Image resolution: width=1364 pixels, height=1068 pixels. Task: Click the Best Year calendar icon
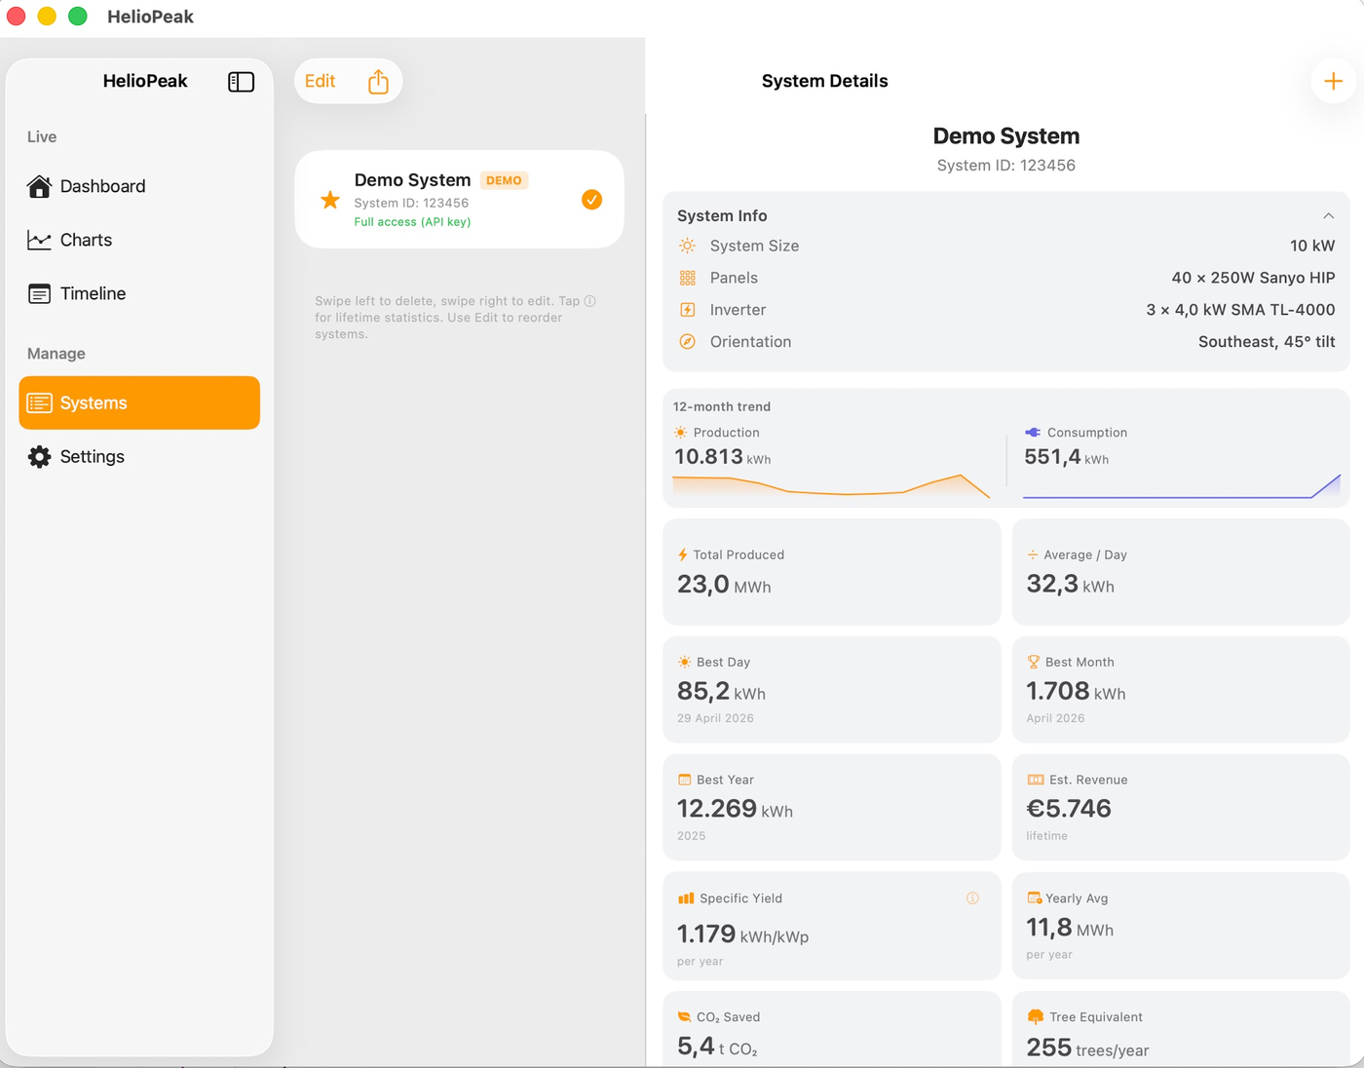(685, 780)
